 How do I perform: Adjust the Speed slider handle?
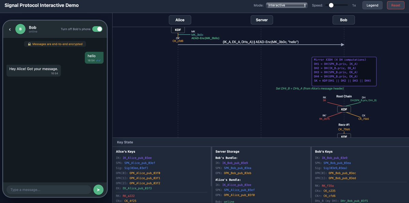(331, 5)
